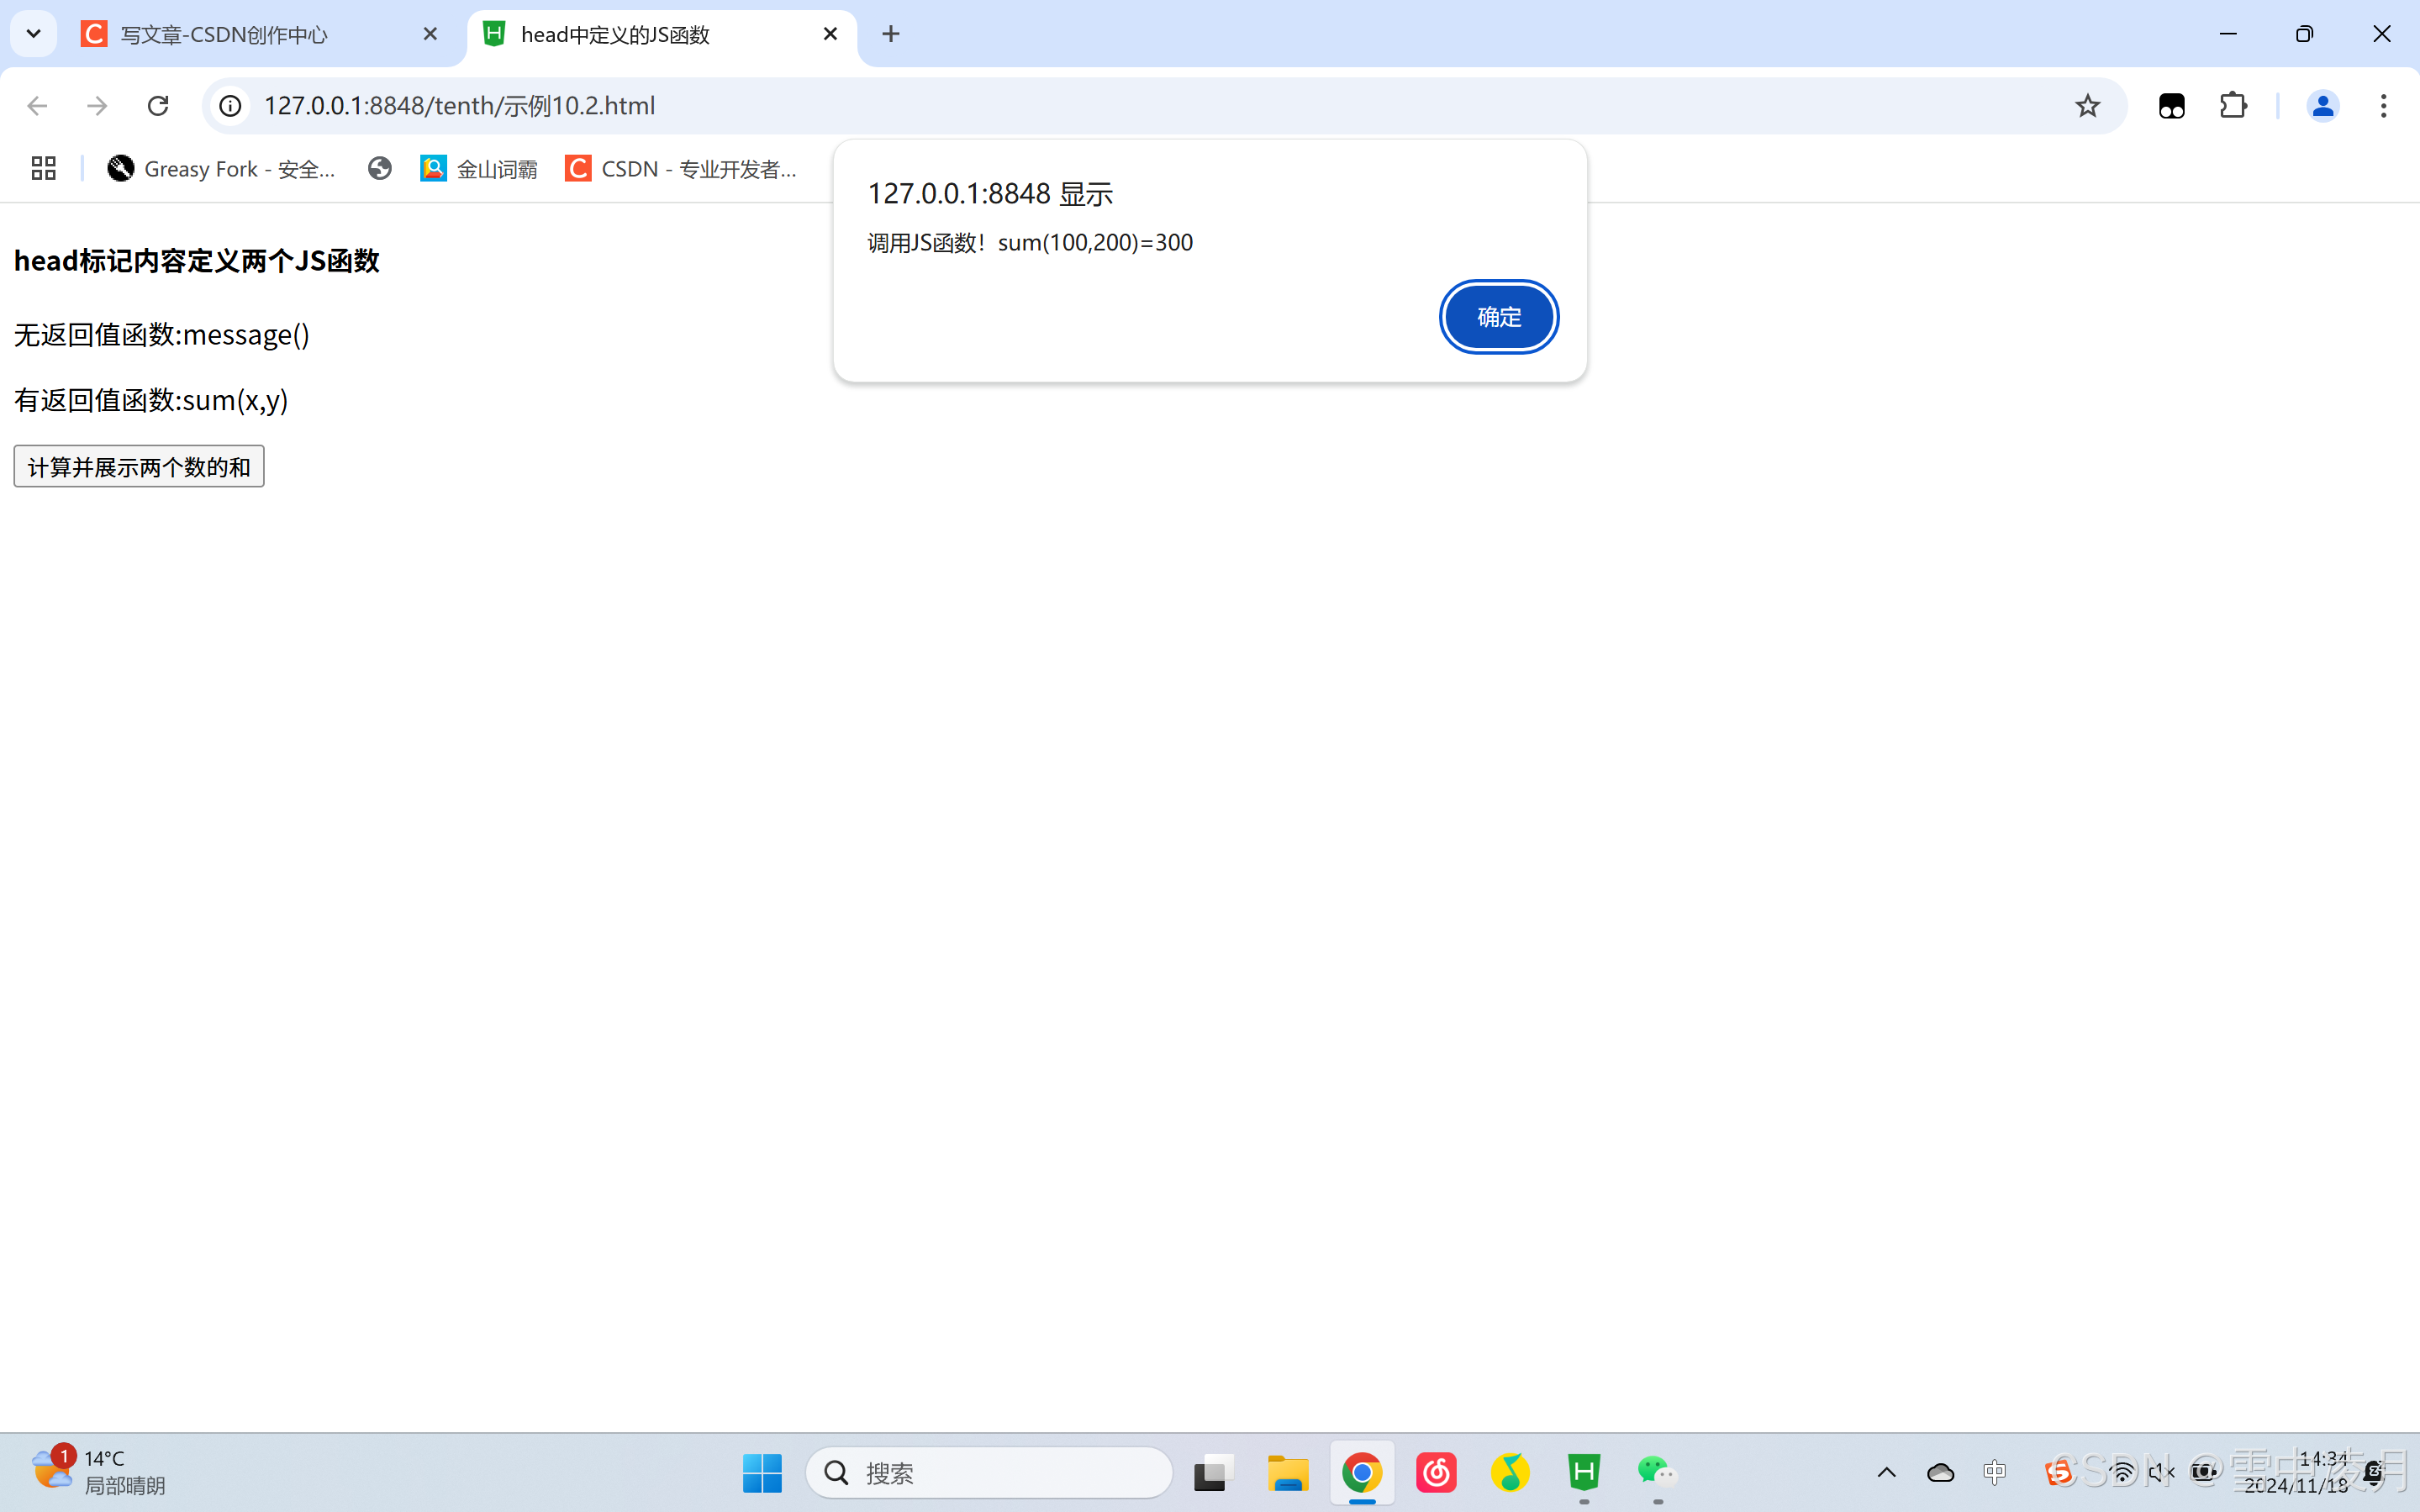This screenshot has height=1512, width=2420.
Task: Open a new tab with plus button
Action: [890, 35]
